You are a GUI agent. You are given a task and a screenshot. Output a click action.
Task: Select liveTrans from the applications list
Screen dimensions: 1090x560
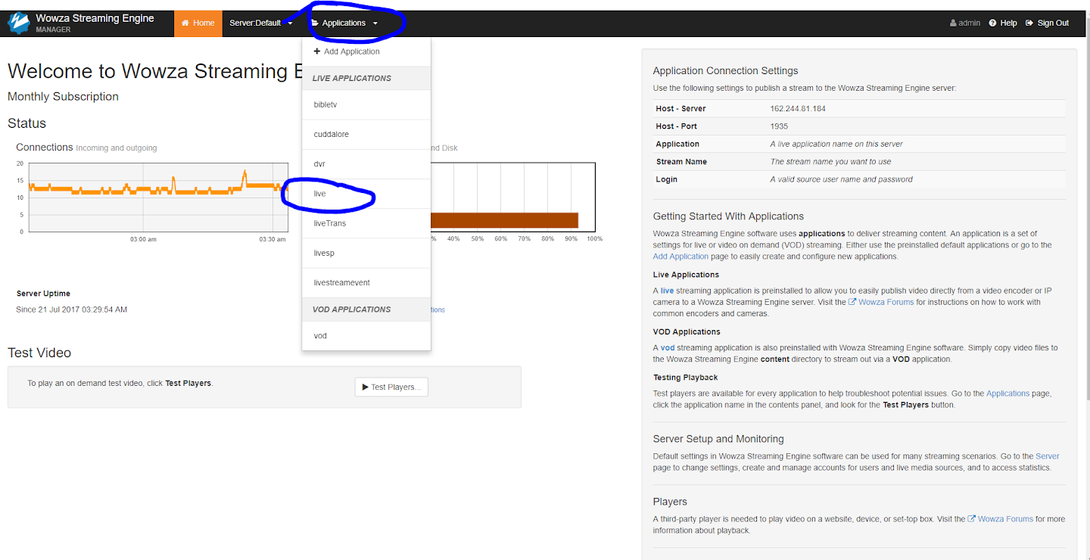coord(366,223)
